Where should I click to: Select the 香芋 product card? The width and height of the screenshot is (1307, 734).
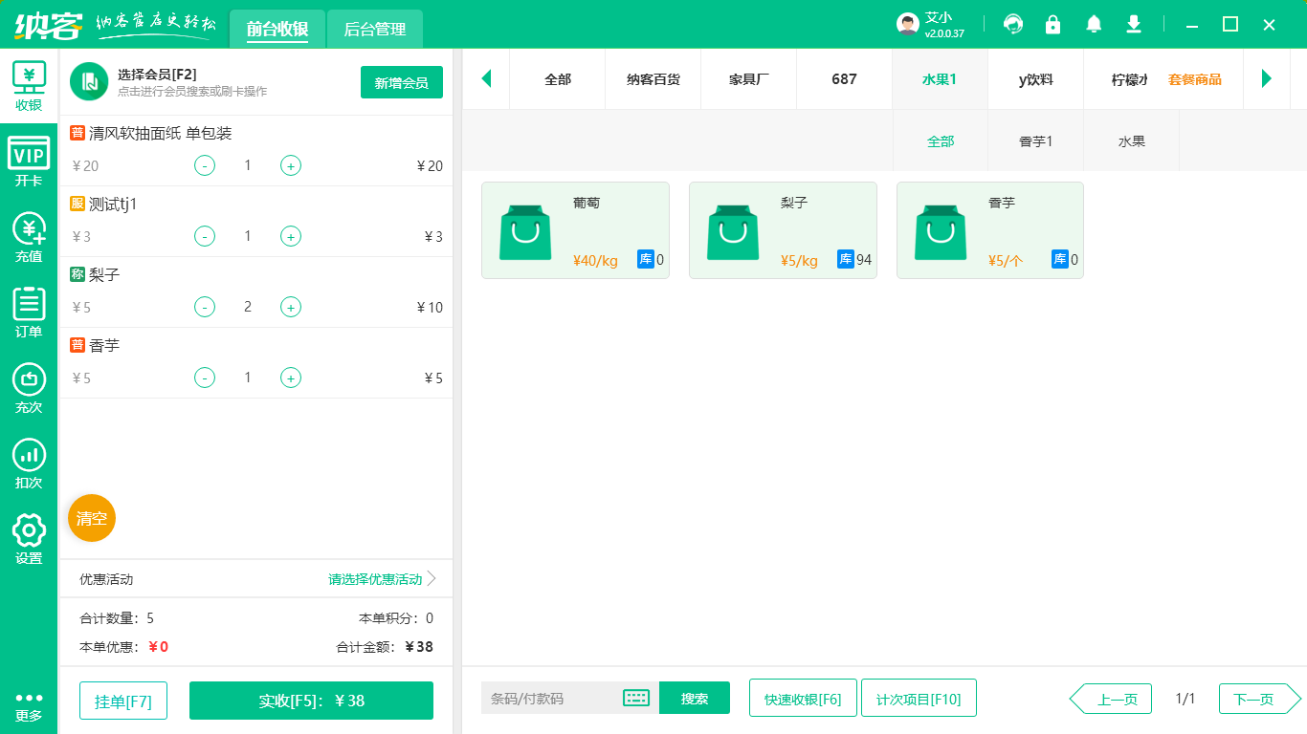tap(990, 230)
